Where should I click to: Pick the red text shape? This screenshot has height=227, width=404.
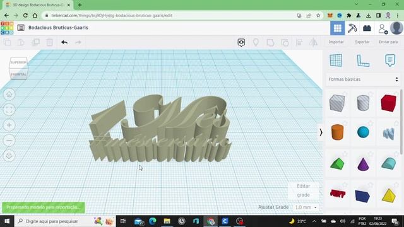[338, 194]
